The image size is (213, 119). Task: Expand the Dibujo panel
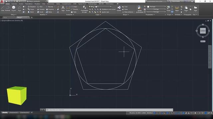(13, 15)
